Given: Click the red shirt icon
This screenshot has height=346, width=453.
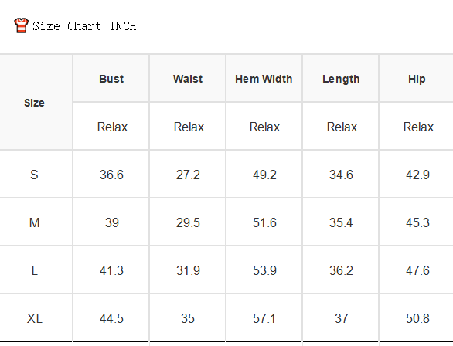Looking at the screenshot, I should (x=22, y=25).
